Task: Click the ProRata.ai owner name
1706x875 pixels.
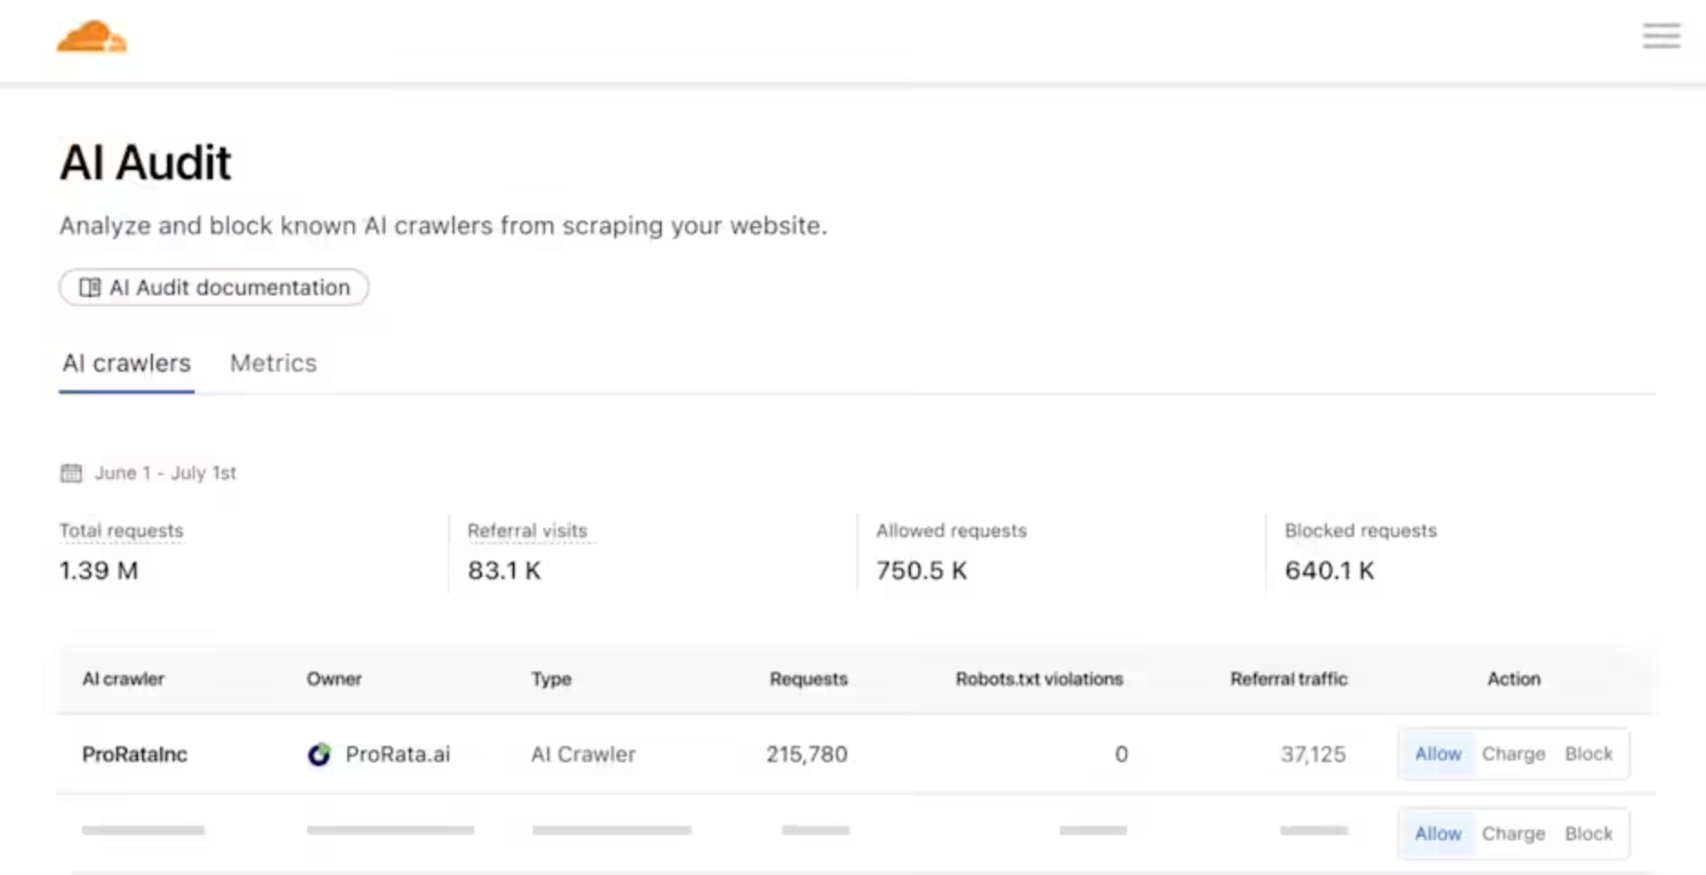Action: point(397,755)
